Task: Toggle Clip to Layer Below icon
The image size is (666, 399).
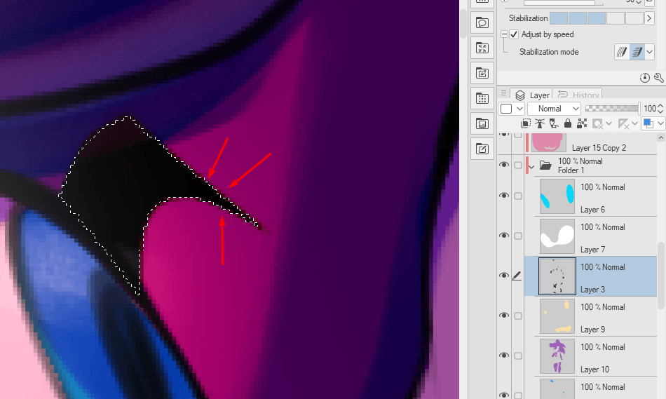Action: [x=525, y=123]
